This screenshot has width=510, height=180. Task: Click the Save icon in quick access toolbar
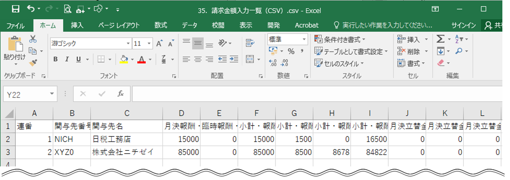pyautogui.click(x=16, y=9)
